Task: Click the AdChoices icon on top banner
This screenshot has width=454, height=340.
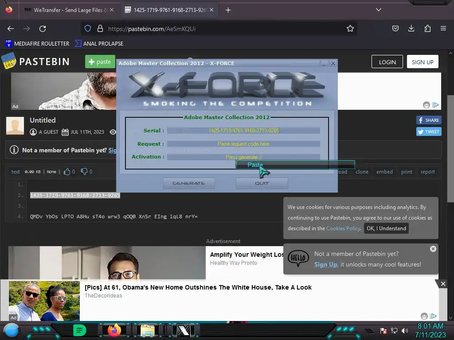Action: [x=435, y=105]
